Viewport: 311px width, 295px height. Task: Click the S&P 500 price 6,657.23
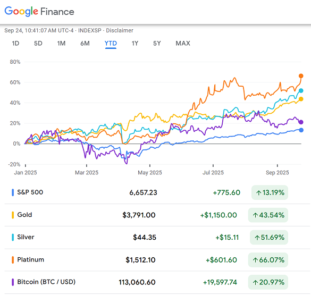coord(143,192)
